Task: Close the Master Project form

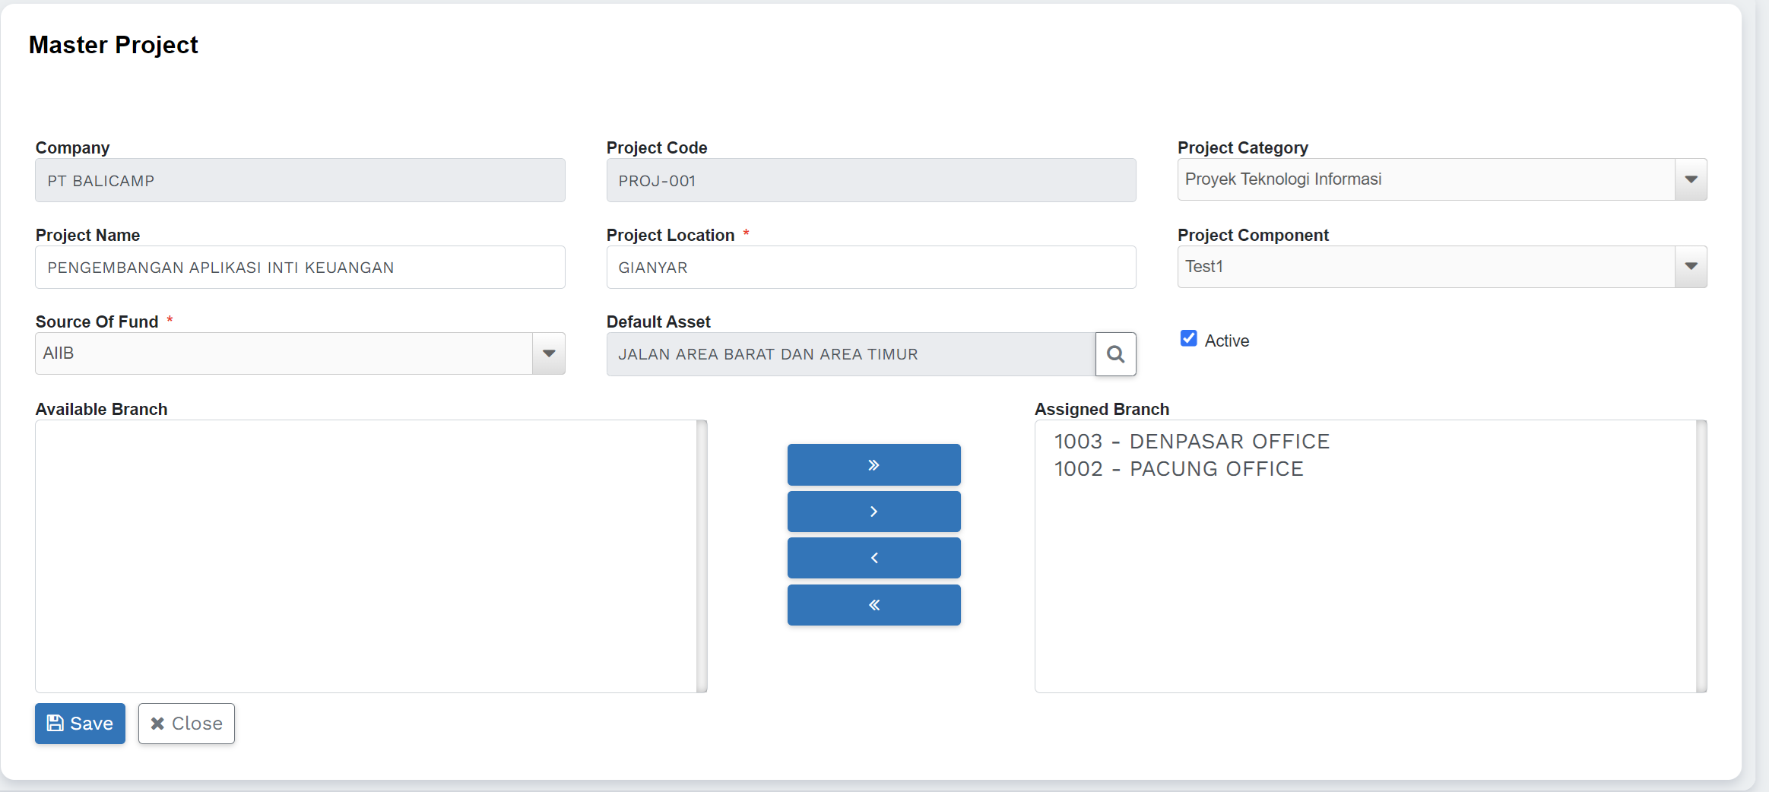Action: pos(186,724)
